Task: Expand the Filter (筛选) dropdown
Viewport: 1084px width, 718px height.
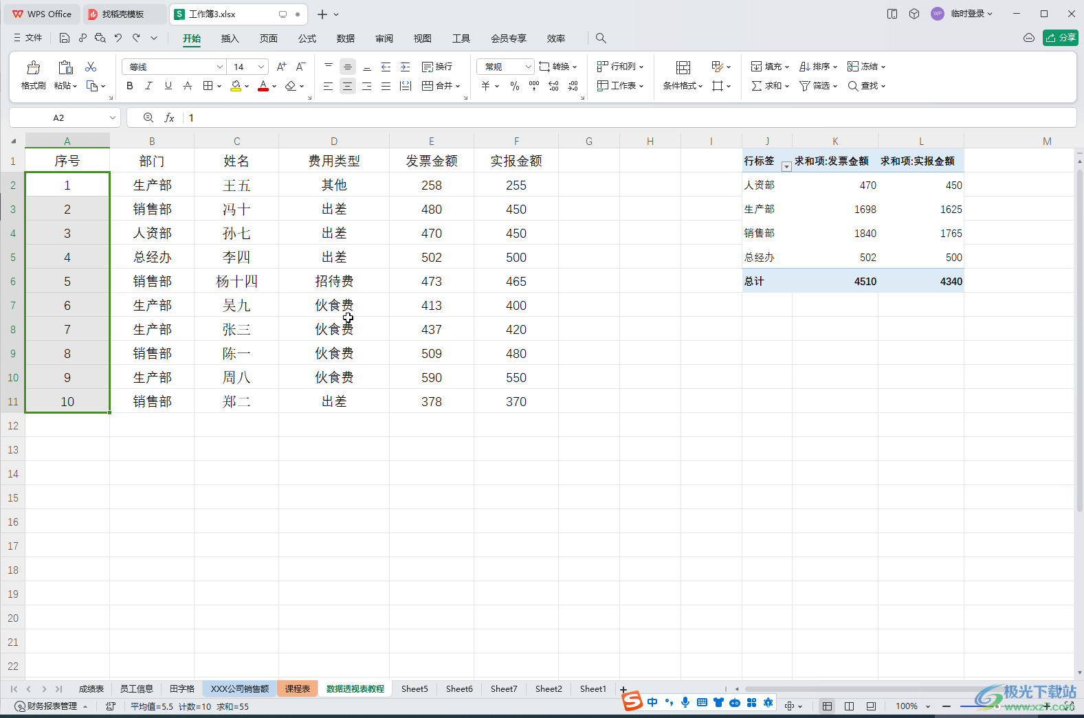Action: click(x=835, y=86)
